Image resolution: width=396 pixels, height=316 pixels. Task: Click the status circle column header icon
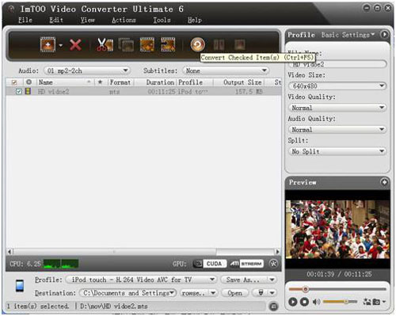coord(29,82)
